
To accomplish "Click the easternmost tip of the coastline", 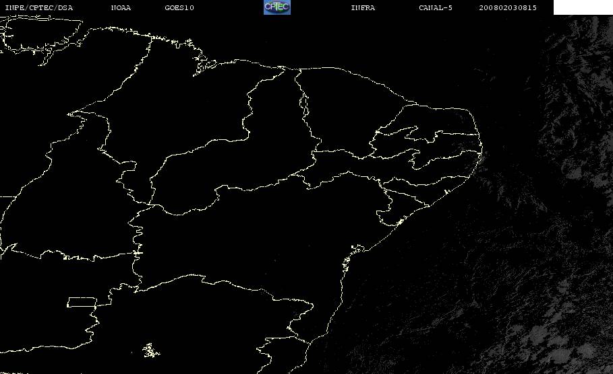I will point(481,149).
